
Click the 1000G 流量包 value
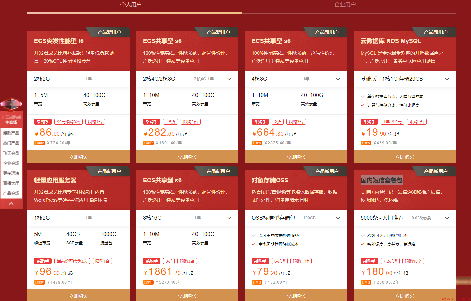108,234
